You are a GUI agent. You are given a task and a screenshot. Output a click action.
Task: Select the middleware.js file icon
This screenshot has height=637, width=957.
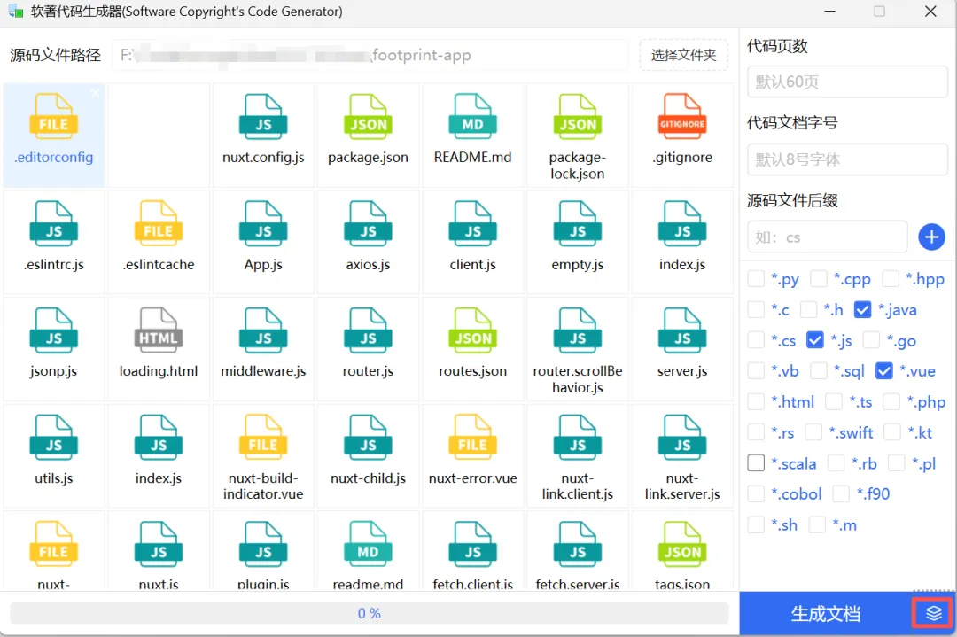point(263,330)
